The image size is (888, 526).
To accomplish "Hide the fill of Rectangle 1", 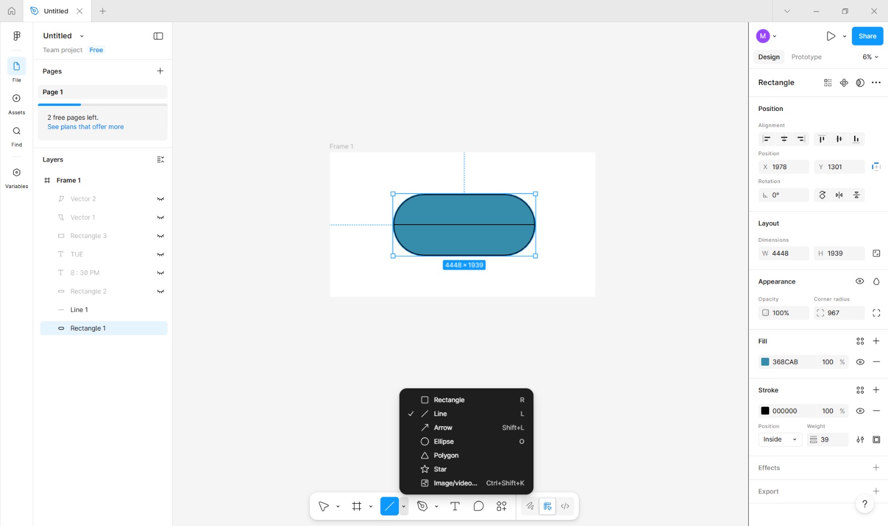I will (x=860, y=361).
